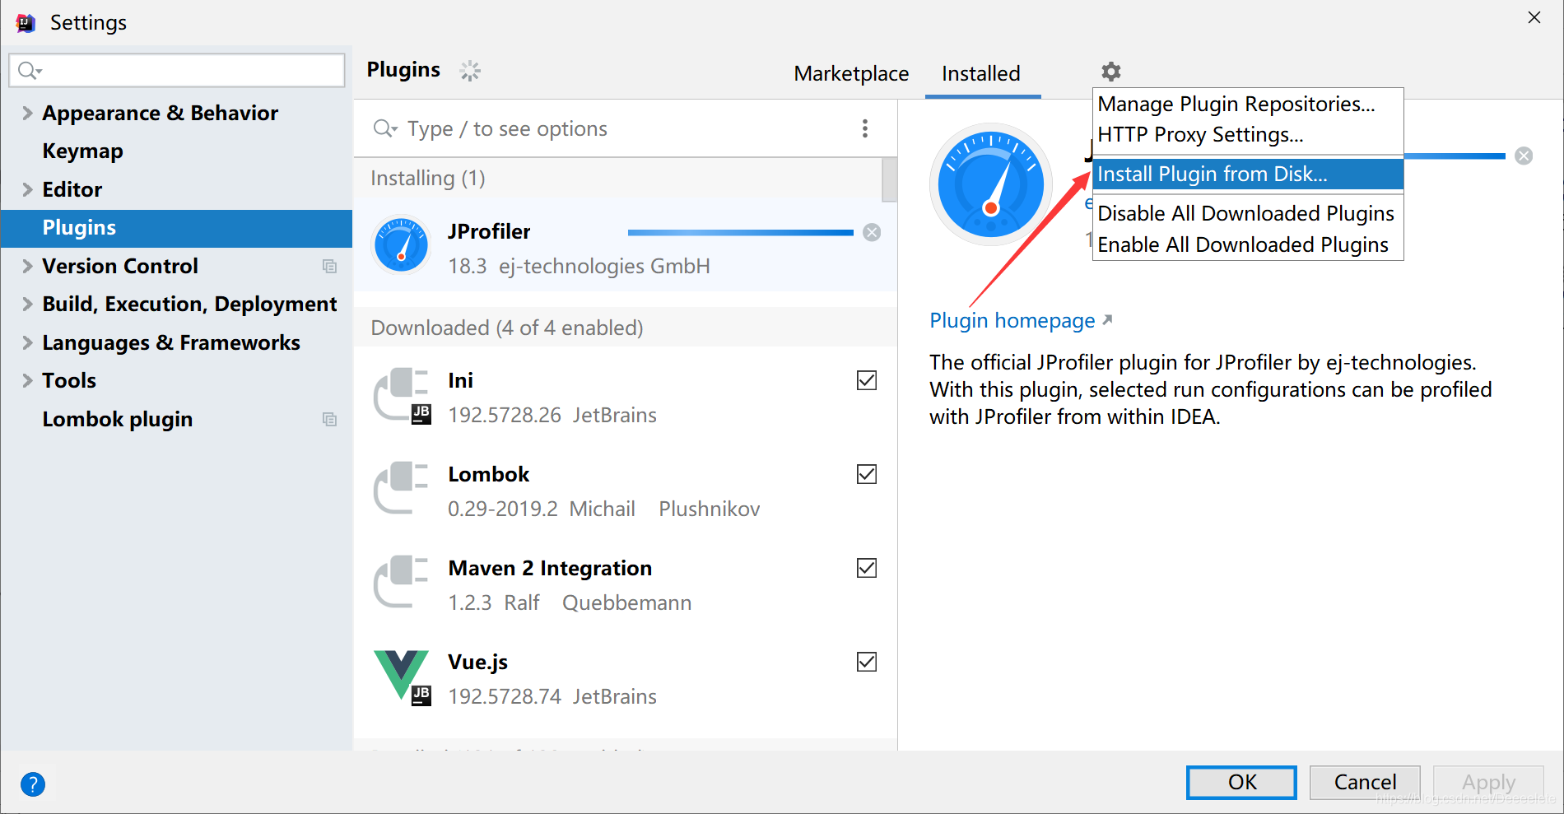Screen dimensions: 1564x814
Task: Select the Lombok plugin name
Action: click(489, 474)
